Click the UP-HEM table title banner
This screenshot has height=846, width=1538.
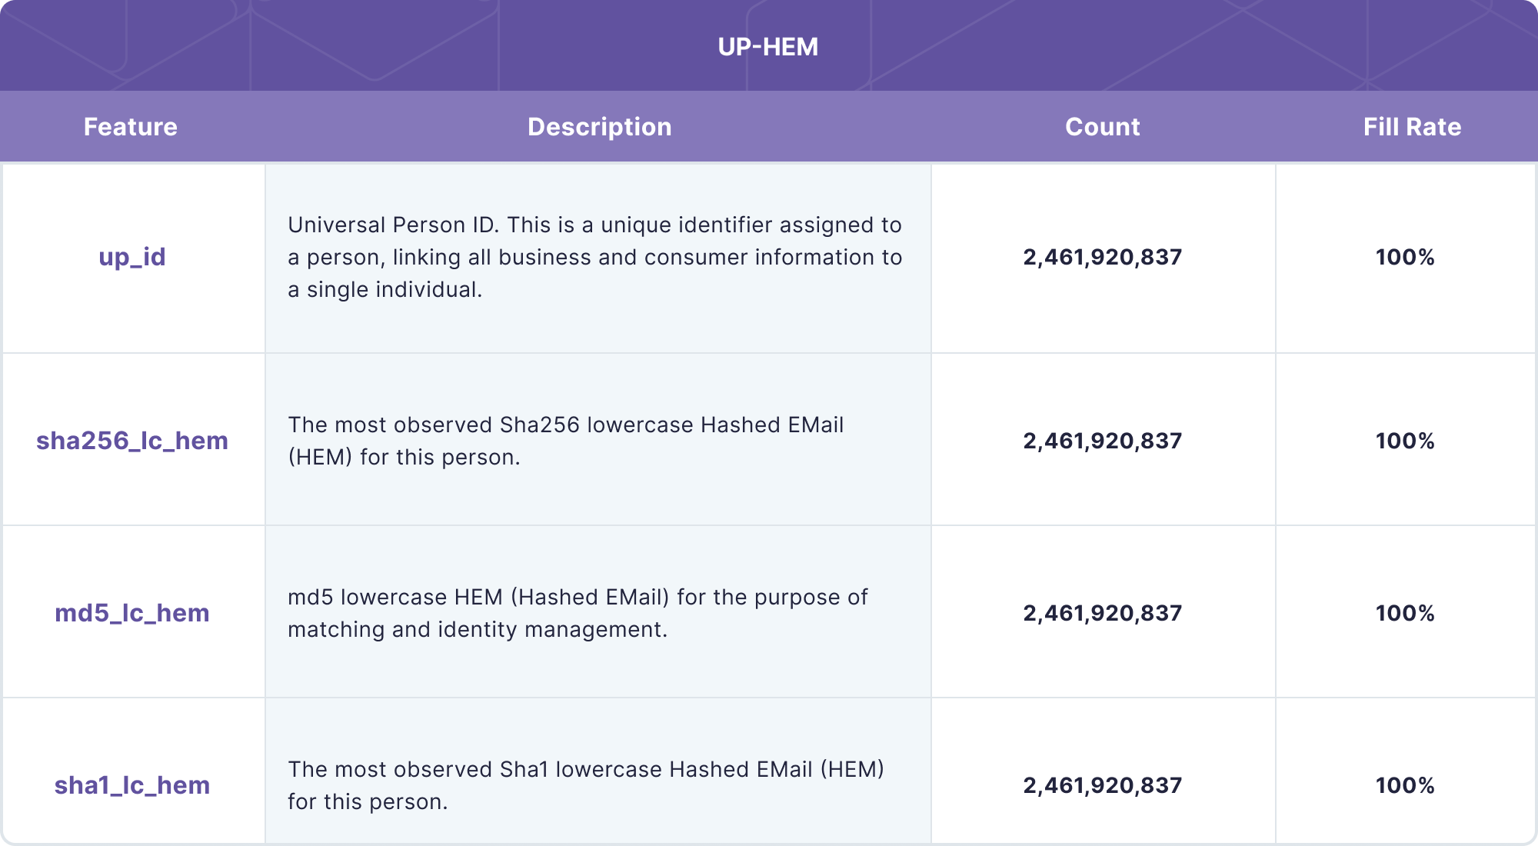click(x=767, y=46)
